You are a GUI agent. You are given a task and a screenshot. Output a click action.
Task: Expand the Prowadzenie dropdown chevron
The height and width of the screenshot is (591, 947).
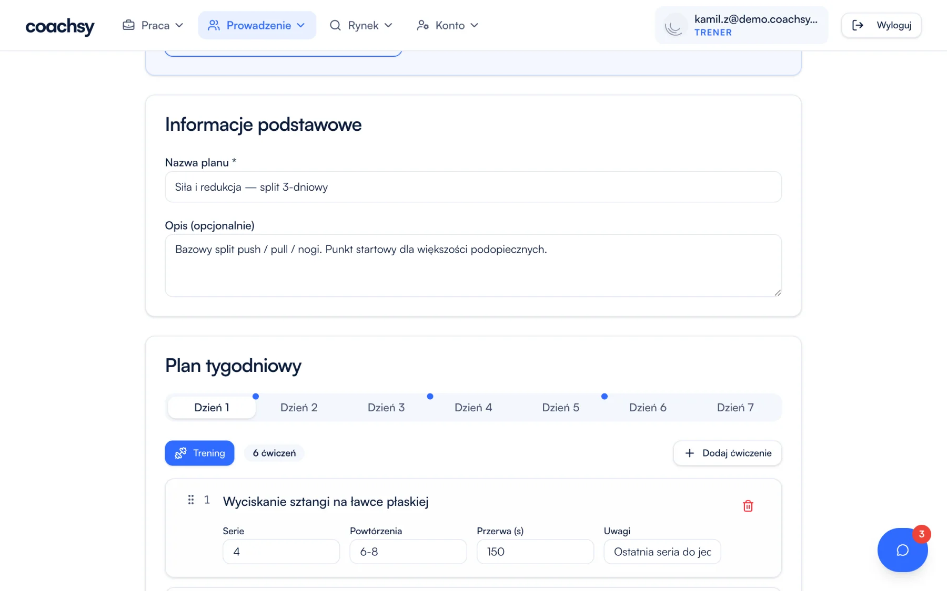(301, 25)
